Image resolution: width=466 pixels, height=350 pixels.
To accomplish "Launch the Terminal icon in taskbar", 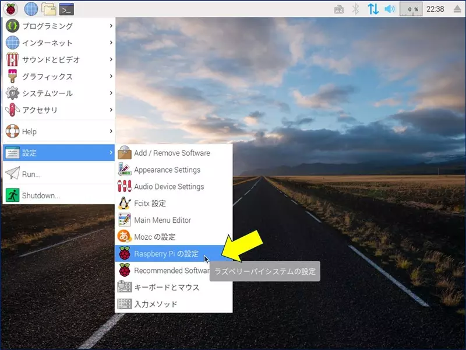I will point(66,9).
